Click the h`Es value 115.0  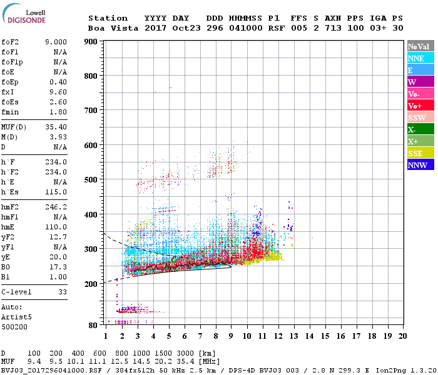[x=56, y=192]
